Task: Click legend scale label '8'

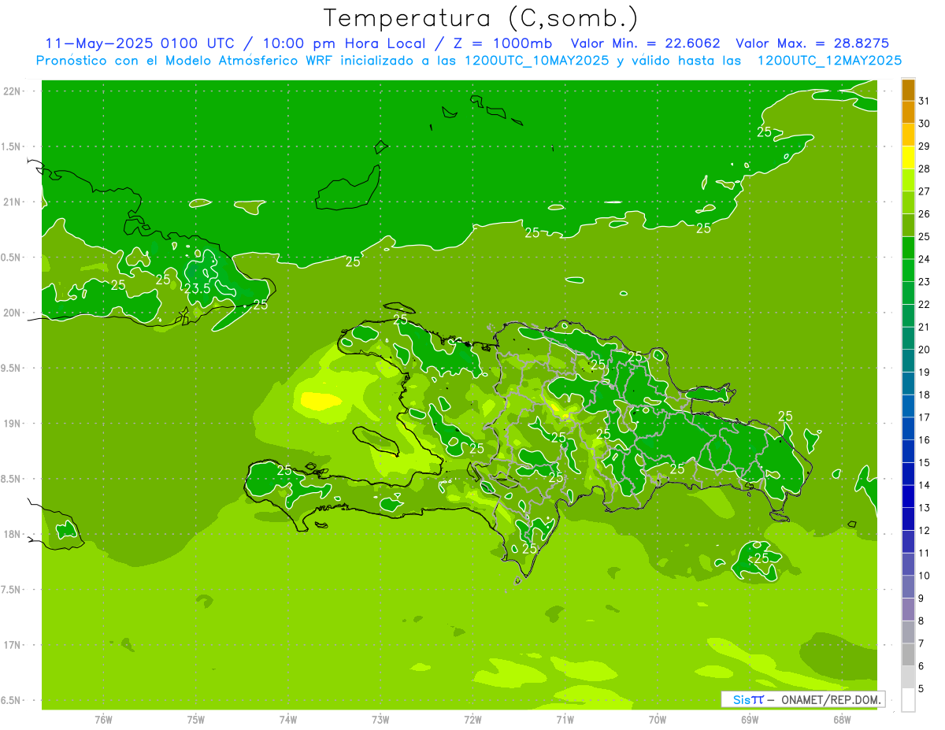Action: 921,621
